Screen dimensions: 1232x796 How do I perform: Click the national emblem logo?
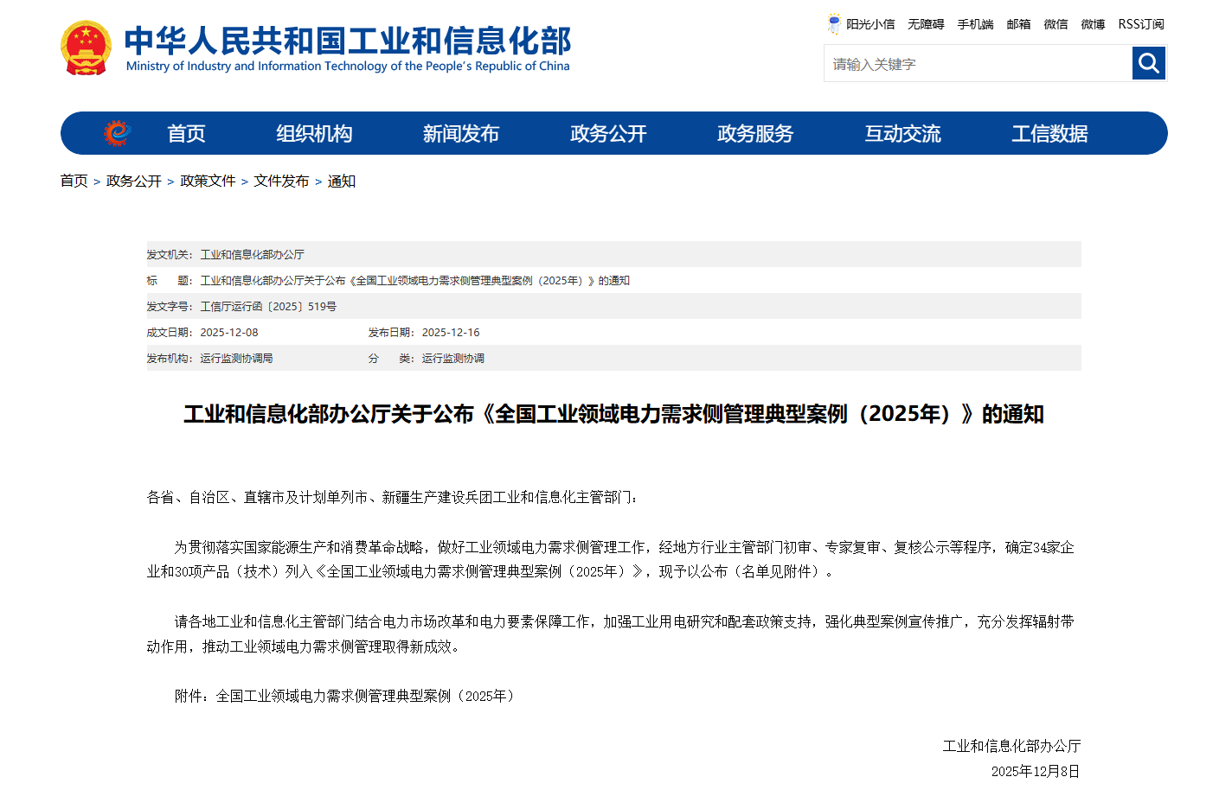pos(85,48)
